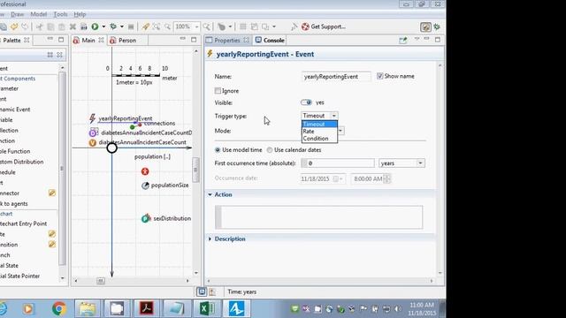The image size is (566, 318).
Task: Click the editor horizontal scrollbar thumb
Action: tap(101, 281)
